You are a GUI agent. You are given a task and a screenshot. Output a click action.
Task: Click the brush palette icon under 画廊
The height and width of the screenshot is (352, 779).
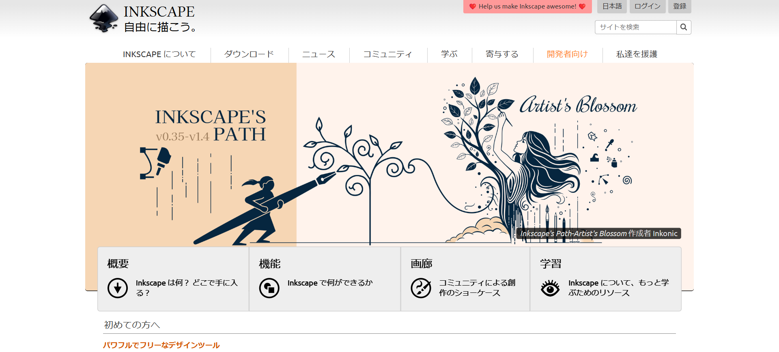[x=421, y=288]
